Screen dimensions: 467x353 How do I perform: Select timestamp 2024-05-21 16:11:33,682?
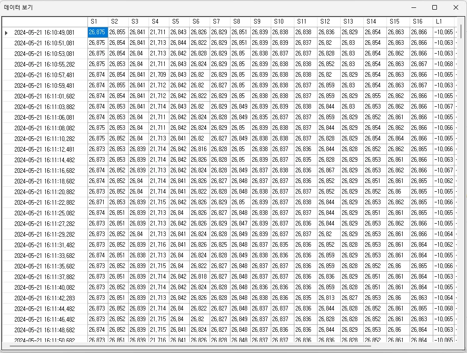(x=44, y=256)
